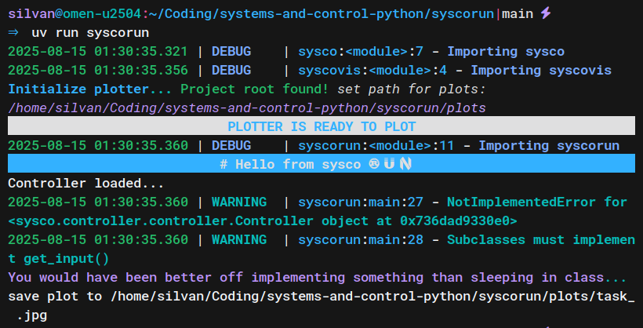
Task: Click the text Subclasses must implemen
Action: point(541,240)
